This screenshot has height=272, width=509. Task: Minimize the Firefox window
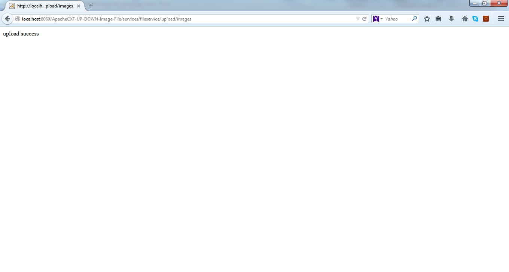[475, 3]
